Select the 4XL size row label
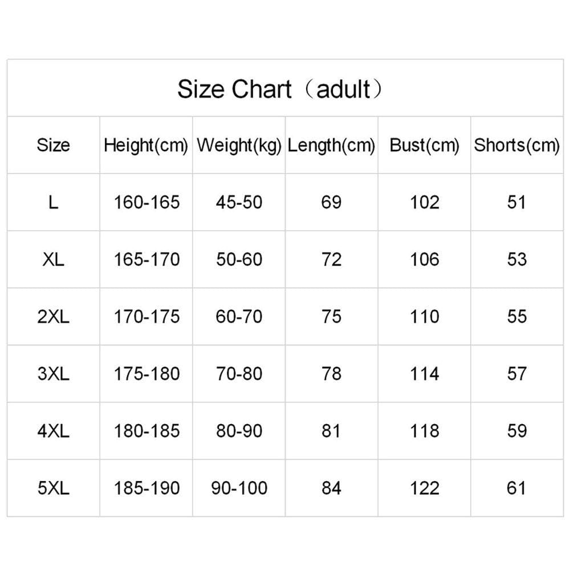The image size is (570, 570). coord(53,431)
